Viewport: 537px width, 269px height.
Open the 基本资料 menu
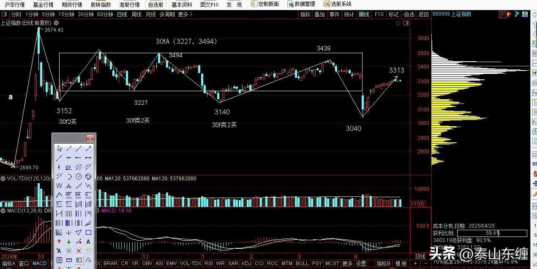182,5
